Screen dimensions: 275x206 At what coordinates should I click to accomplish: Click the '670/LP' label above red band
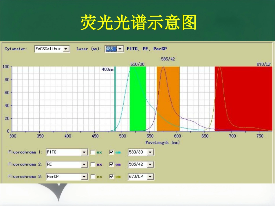264,64
